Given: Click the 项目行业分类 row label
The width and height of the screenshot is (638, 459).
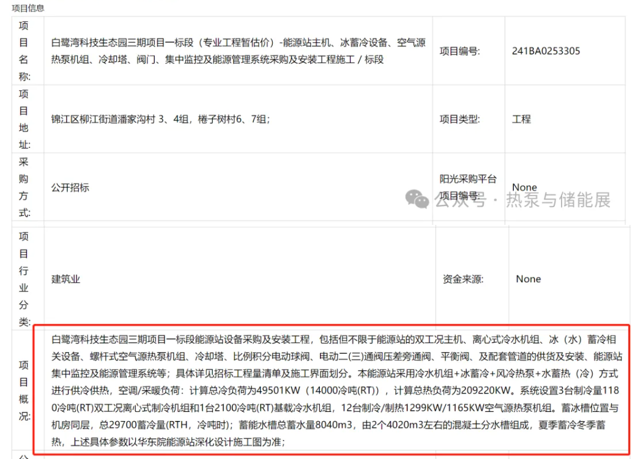Looking at the screenshot, I should pyautogui.click(x=24, y=279).
